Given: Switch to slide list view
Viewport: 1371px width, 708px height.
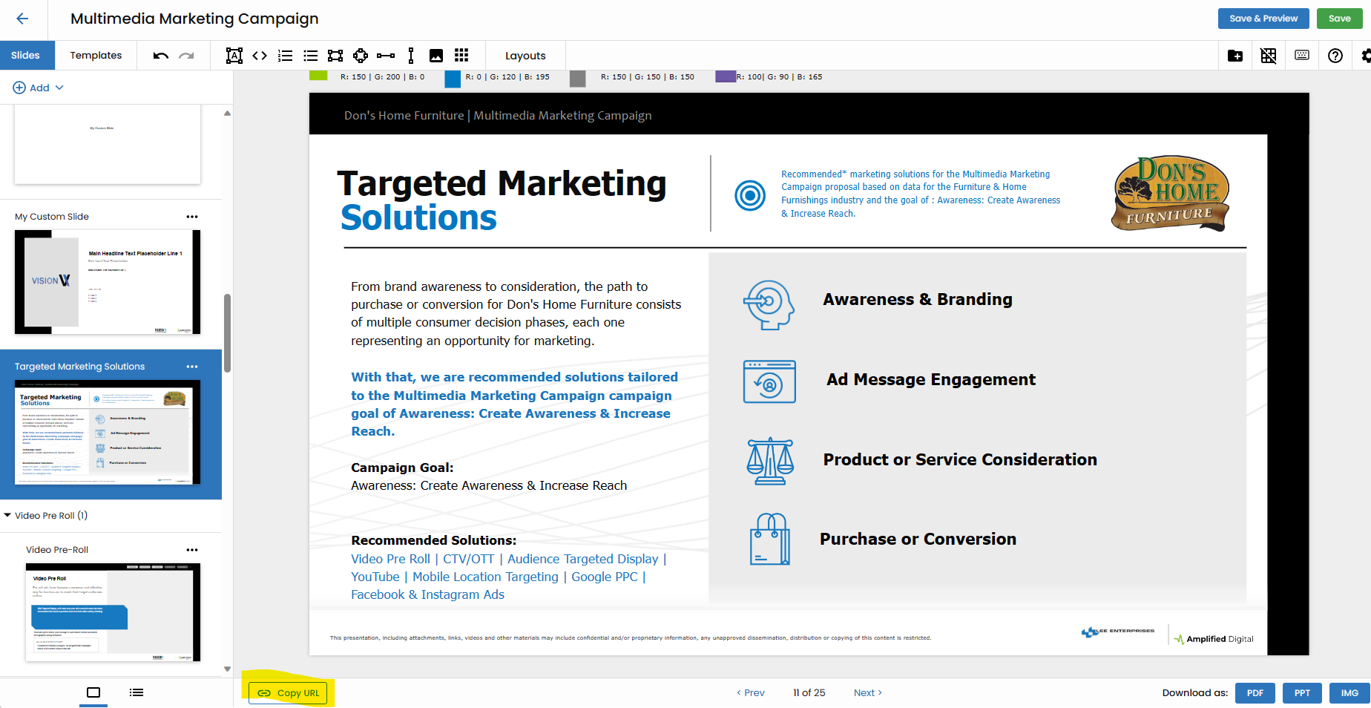Looking at the screenshot, I should [137, 692].
